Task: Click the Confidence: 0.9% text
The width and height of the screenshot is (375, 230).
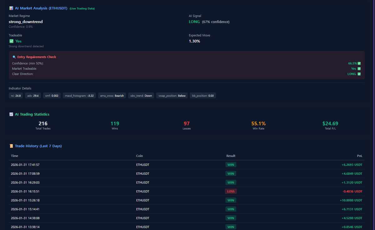Action: (21, 27)
